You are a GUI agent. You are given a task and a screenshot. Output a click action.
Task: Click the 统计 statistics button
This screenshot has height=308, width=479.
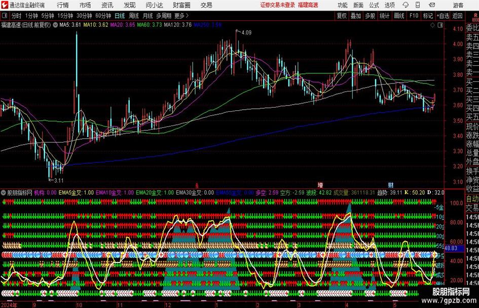[x=384, y=16]
